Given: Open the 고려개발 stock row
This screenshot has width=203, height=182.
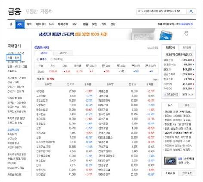Looking at the screenshot, I should click(41, 96).
